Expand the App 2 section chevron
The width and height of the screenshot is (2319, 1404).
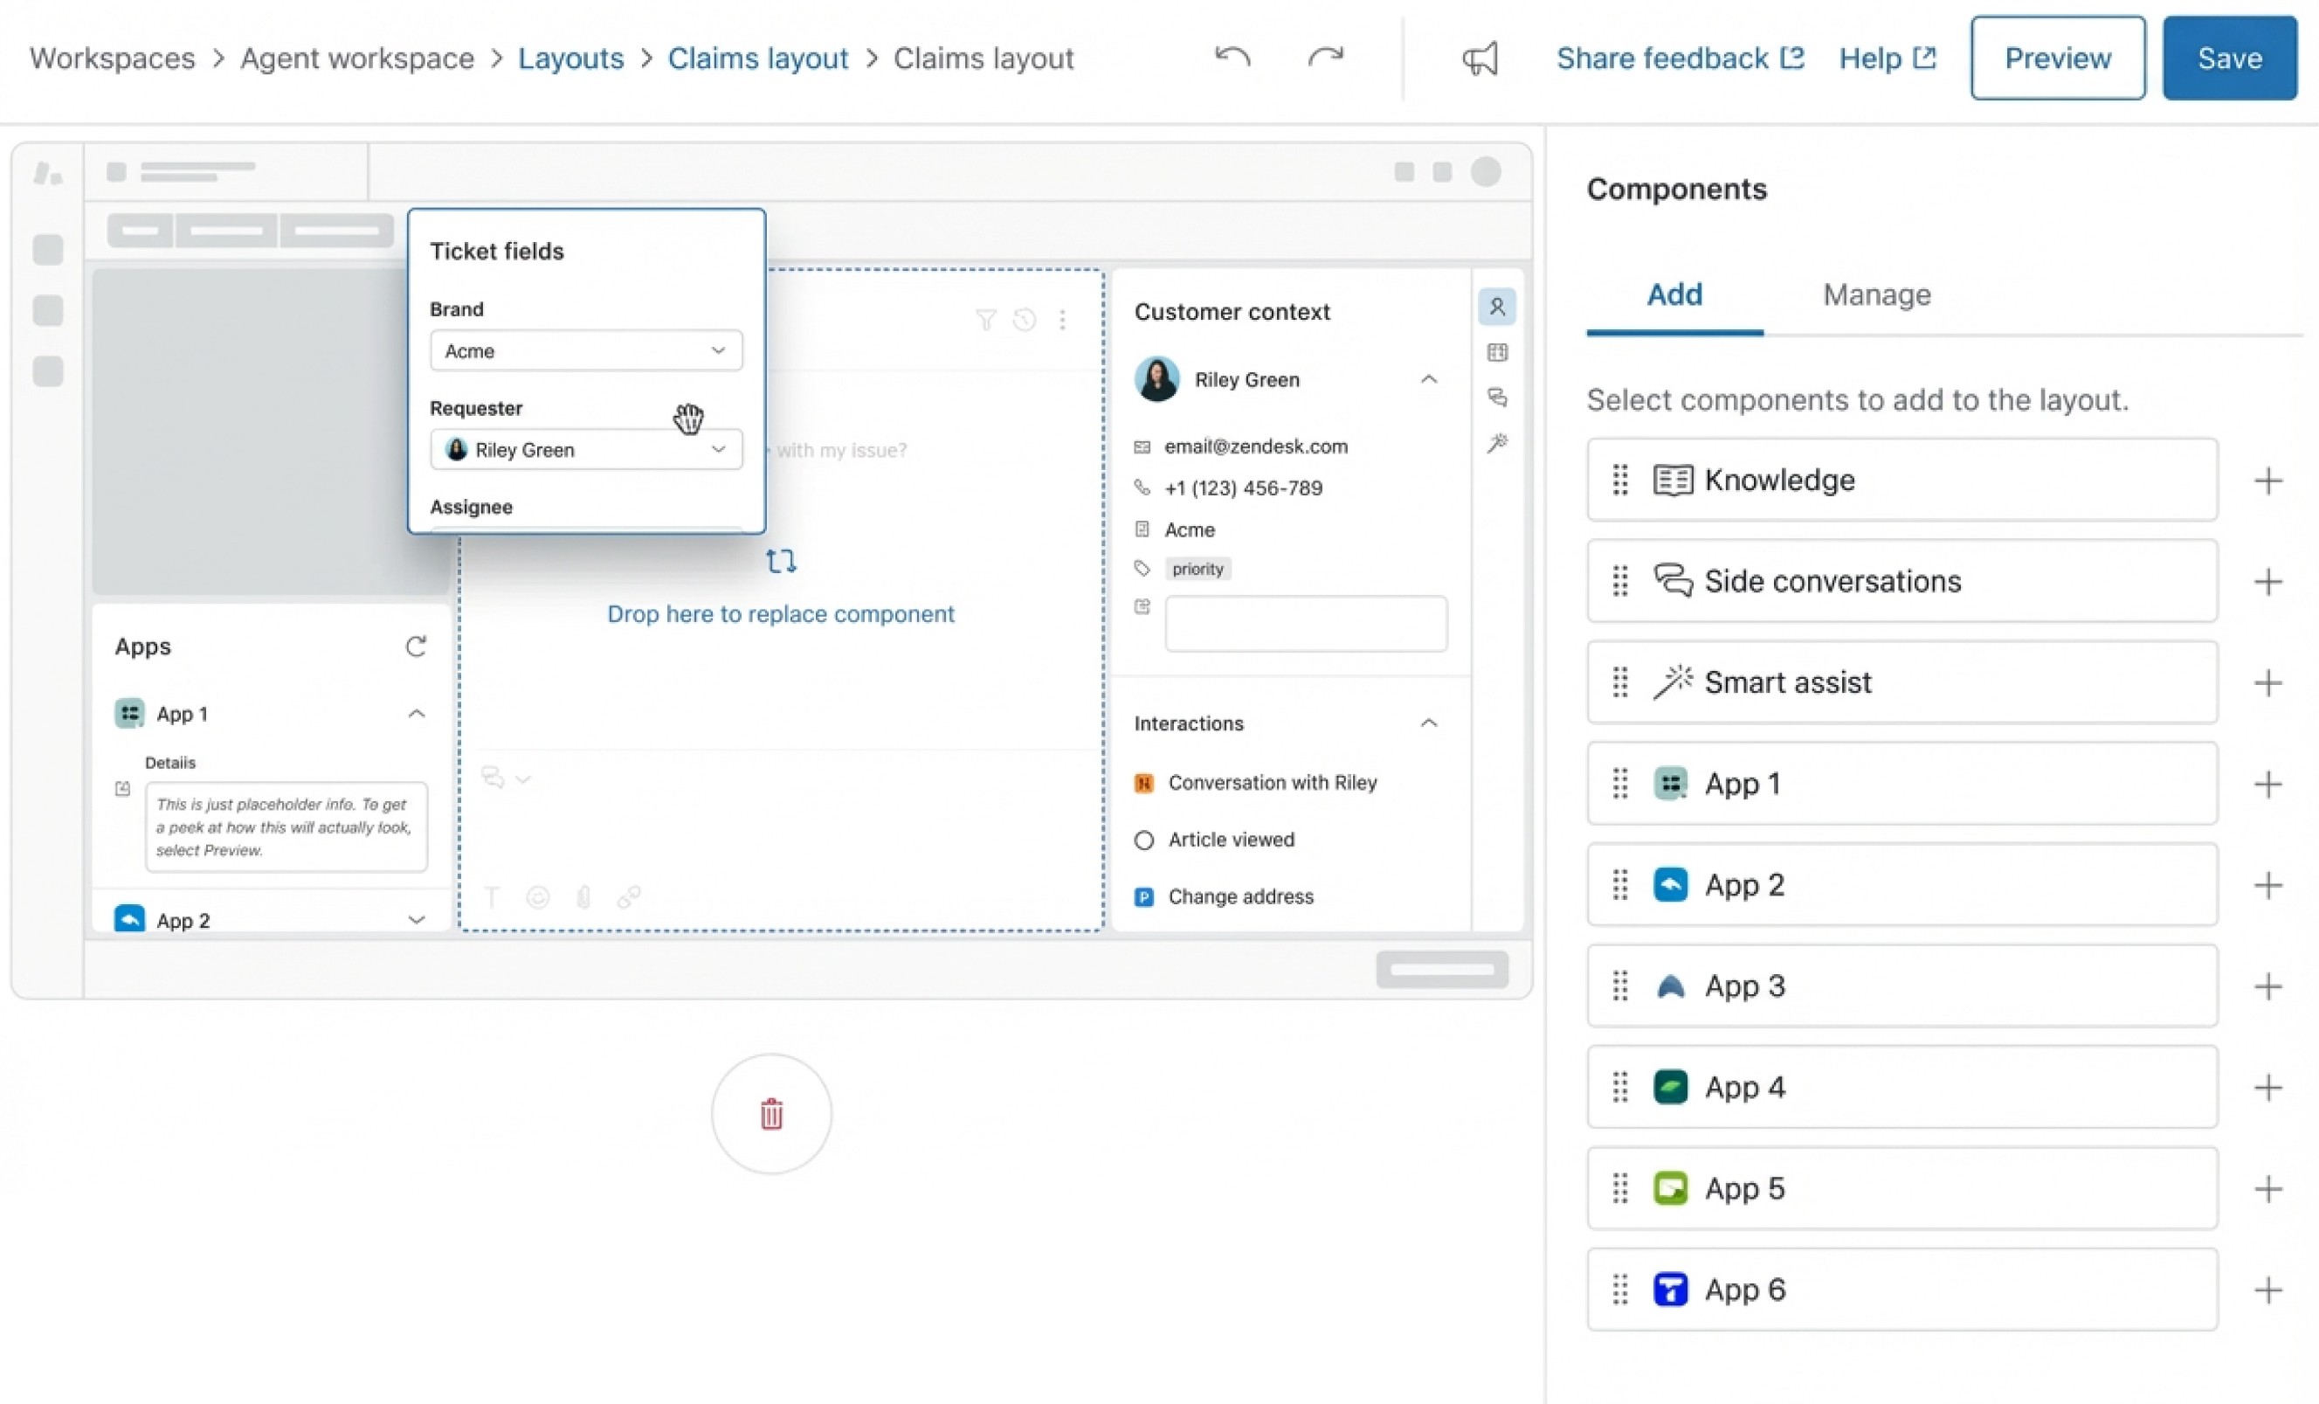pos(416,920)
